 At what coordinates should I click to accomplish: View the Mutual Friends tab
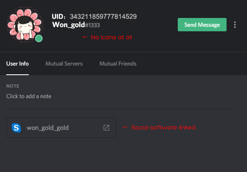(118, 64)
